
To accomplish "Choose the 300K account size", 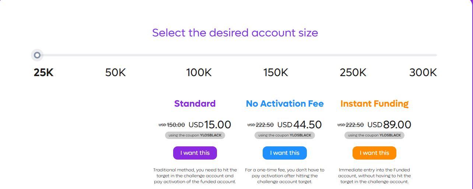I will [423, 72].
